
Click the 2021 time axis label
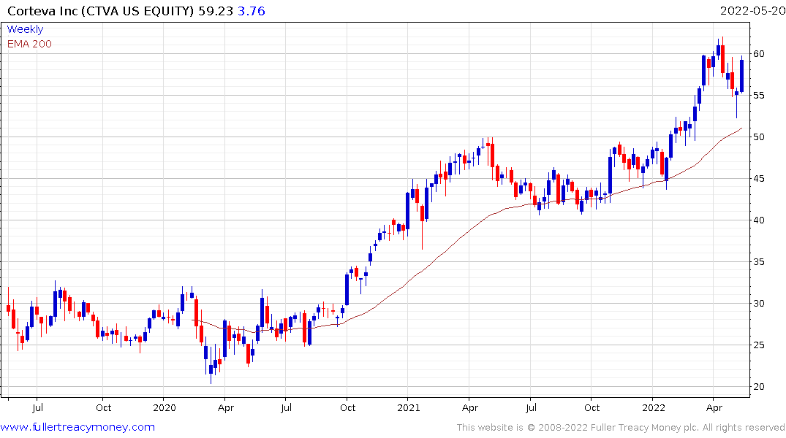409,407
